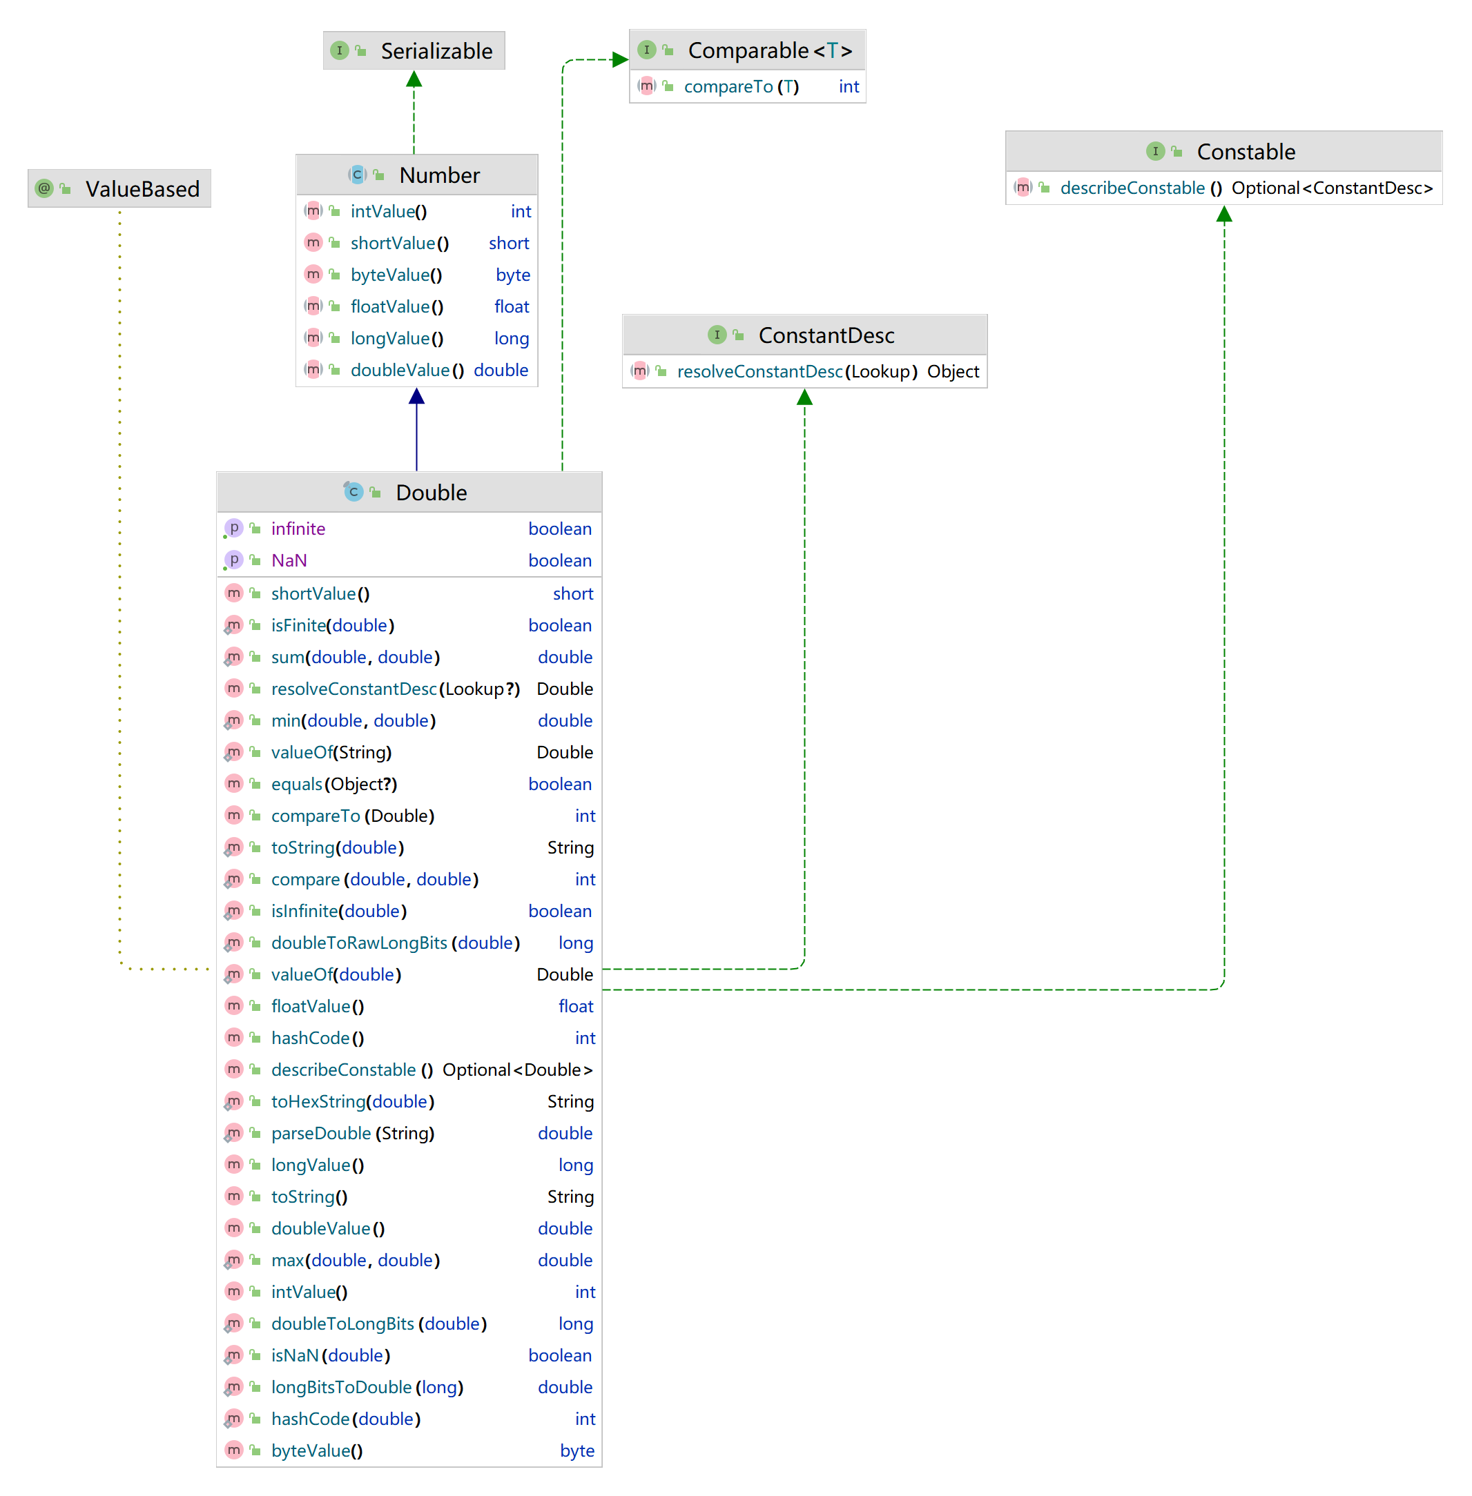Image resolution: width=1472 pixels, height=1496 pixels.
Task: Select the Double class header
Action: [431, 492]
